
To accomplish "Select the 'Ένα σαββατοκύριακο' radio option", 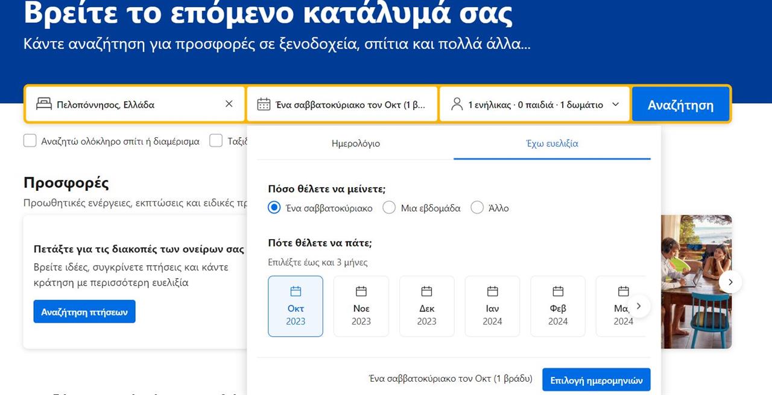I will [274, 208].
